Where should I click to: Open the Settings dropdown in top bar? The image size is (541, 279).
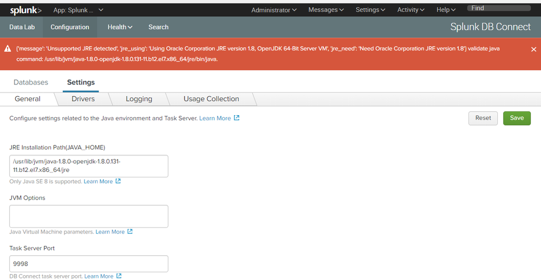(x=370, y=10)
